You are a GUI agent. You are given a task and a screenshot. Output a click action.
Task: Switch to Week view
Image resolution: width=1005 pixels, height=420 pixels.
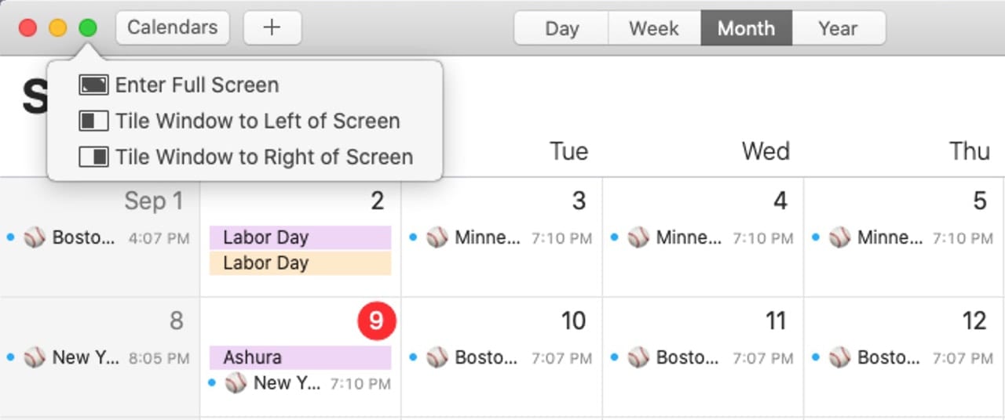click(x=654, y=28)
